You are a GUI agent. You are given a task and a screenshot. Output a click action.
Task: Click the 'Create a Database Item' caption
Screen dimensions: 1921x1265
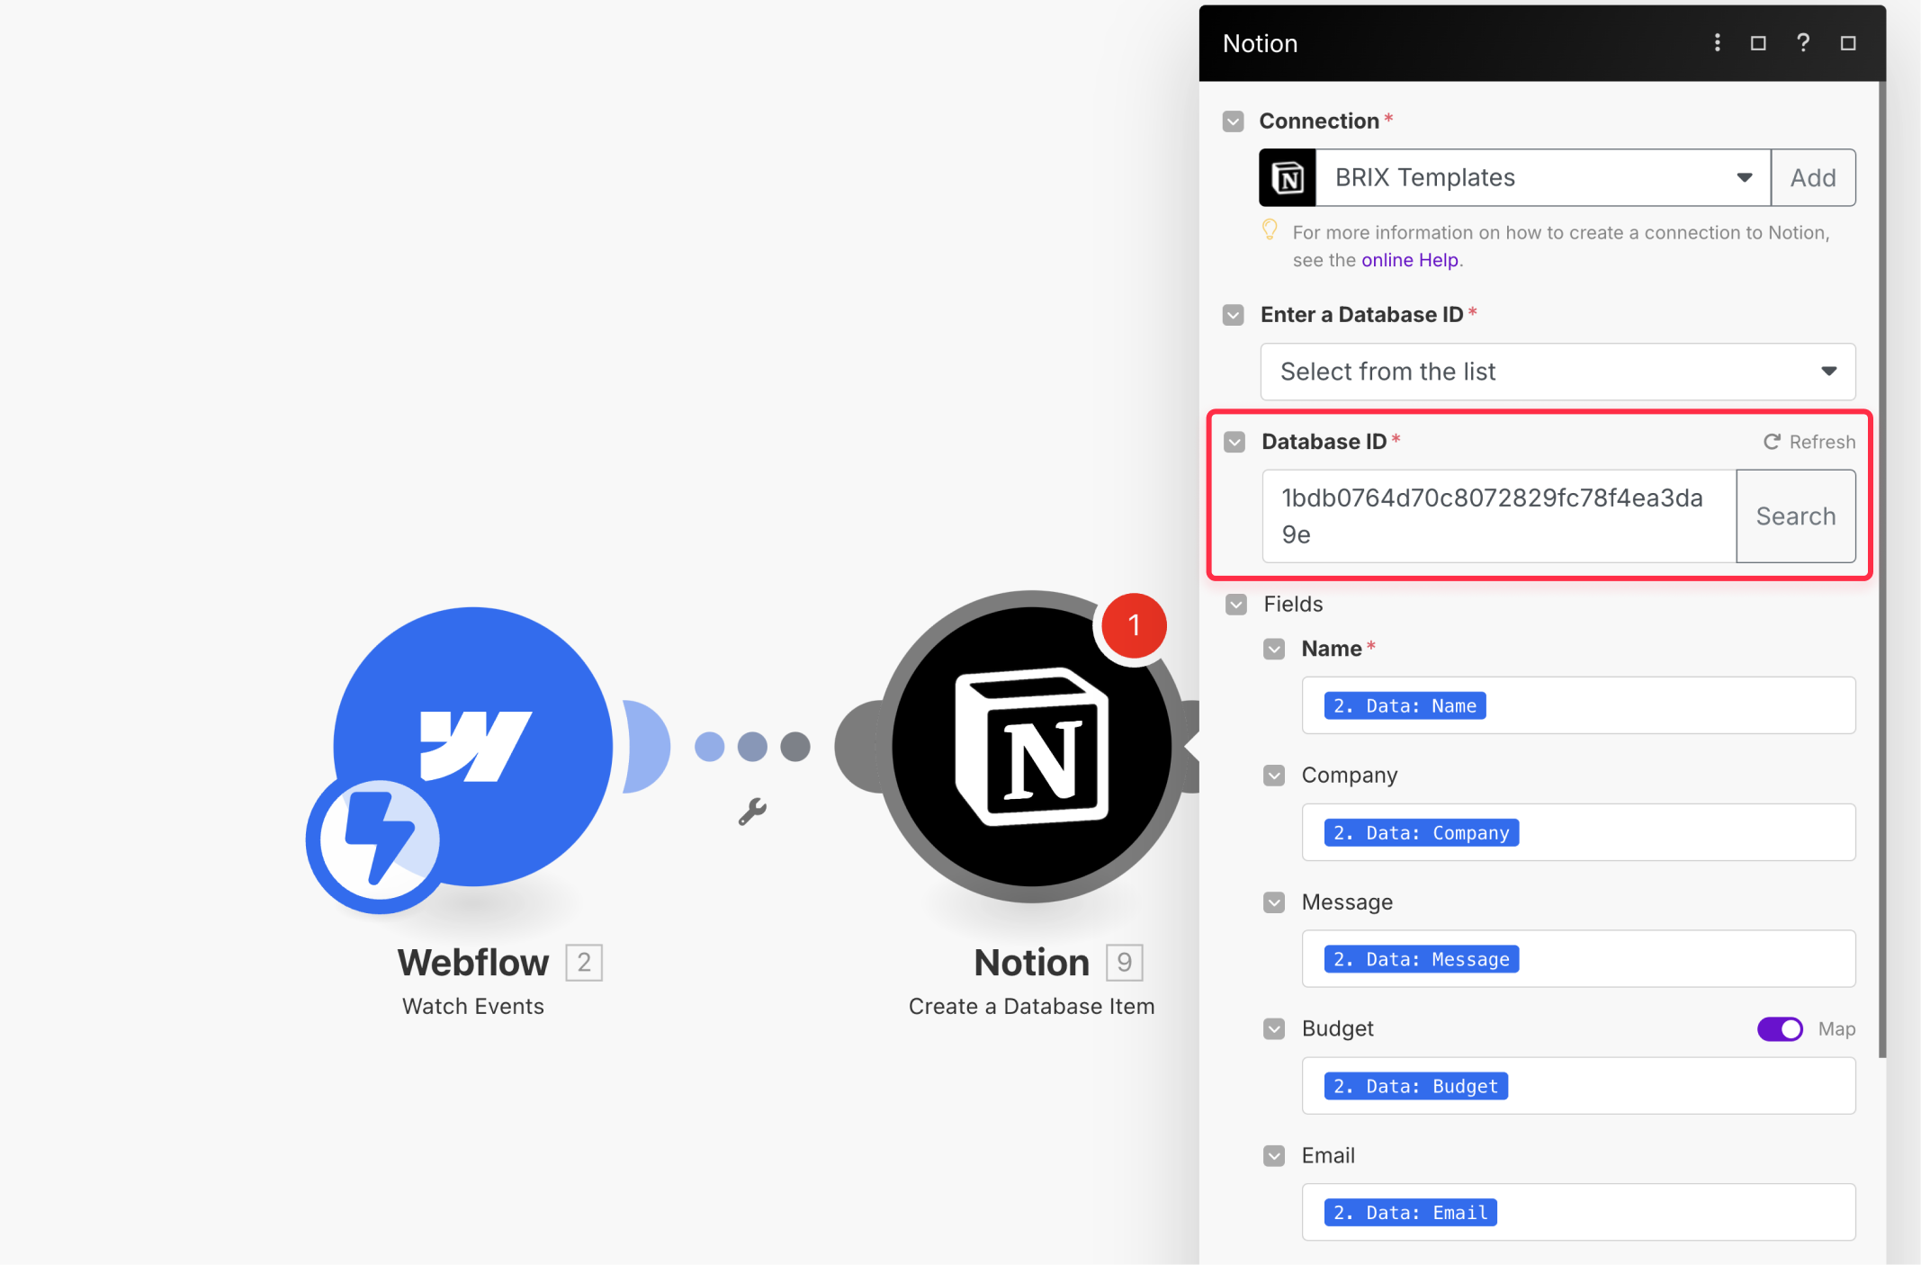point(1031,1006)
